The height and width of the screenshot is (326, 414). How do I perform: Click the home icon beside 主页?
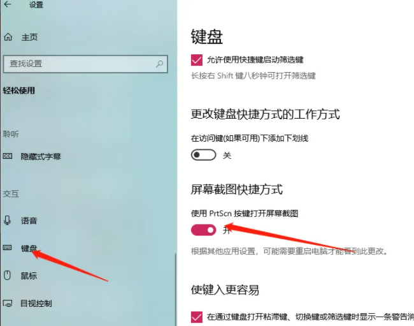[x=8, y=37]
